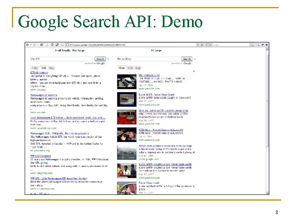Image resolution: width=296 pixels, height=222 pixels.
Task: Click the vertical scrollbar thumb
Action: (x=267, y=101)
